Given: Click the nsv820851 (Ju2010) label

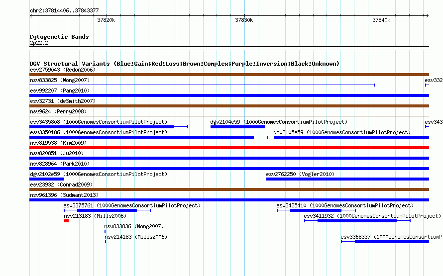Looking at the screenshot, I should click(57, 153).
